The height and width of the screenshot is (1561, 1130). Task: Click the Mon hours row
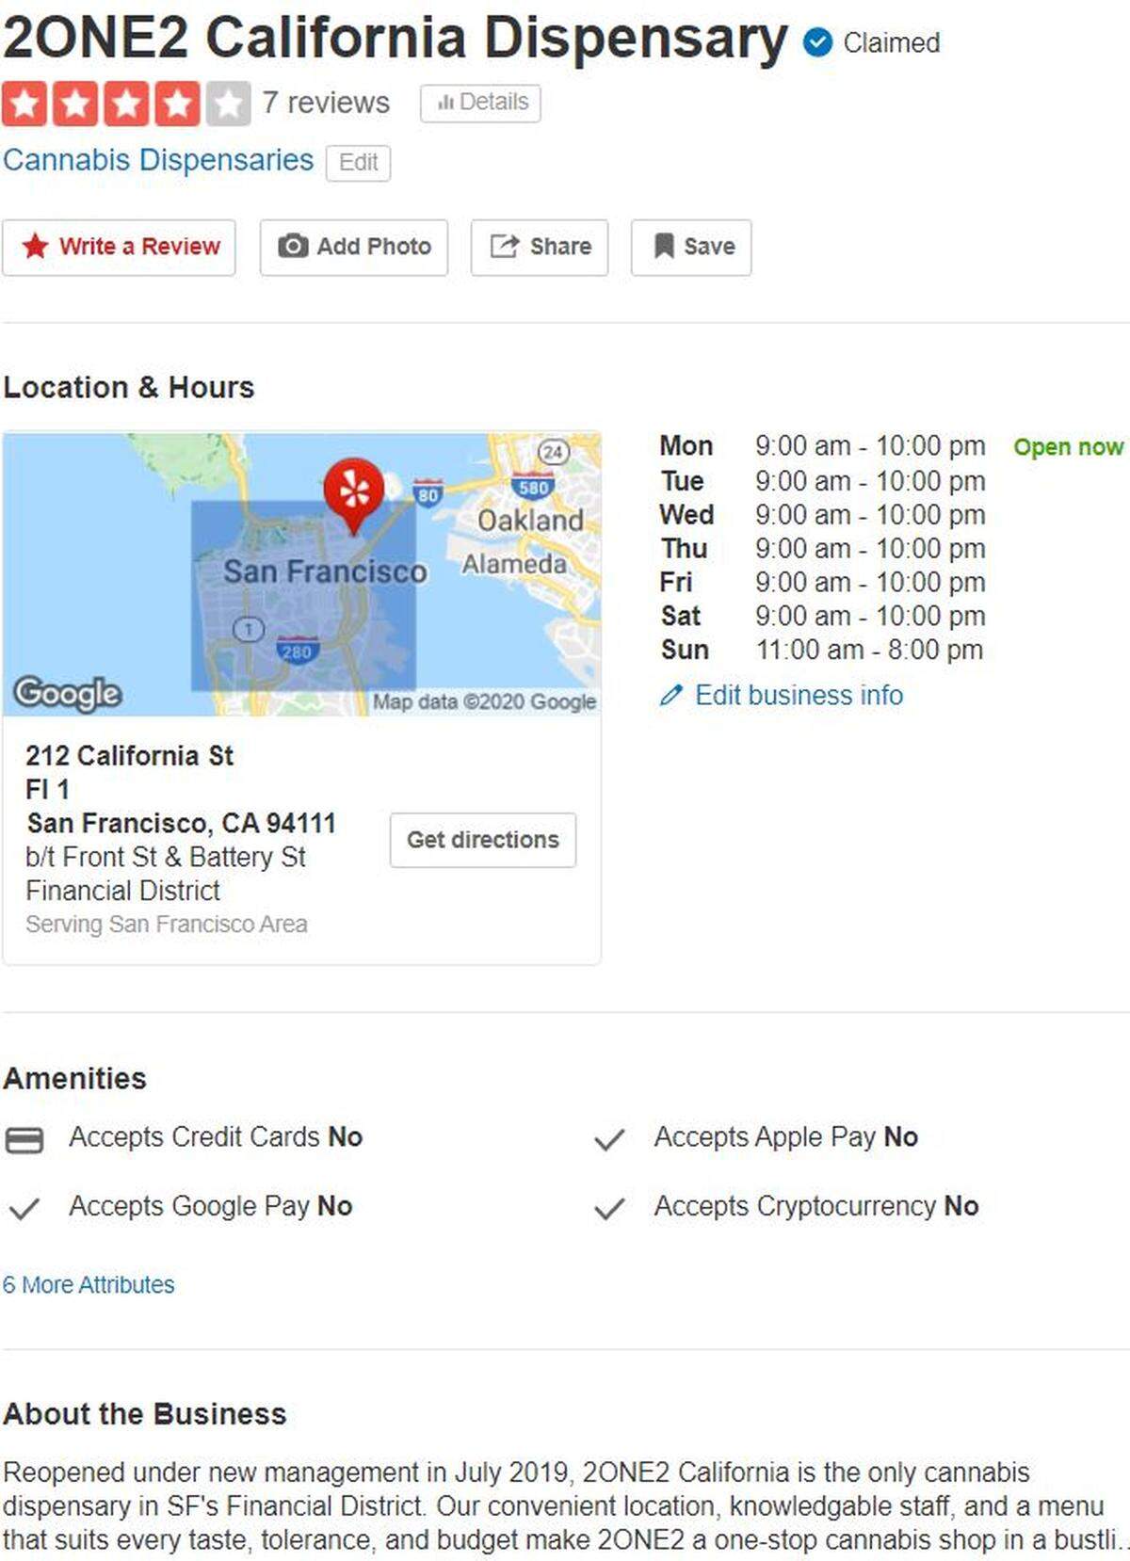pos(823,446)
